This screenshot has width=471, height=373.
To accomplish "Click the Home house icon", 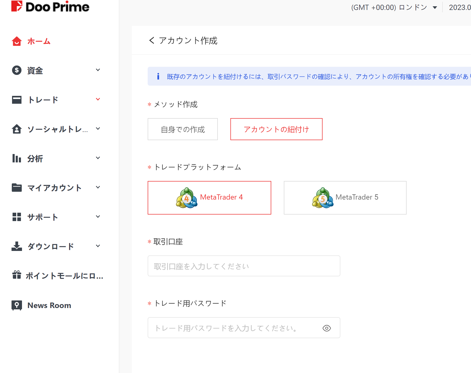I will point(17,41).
